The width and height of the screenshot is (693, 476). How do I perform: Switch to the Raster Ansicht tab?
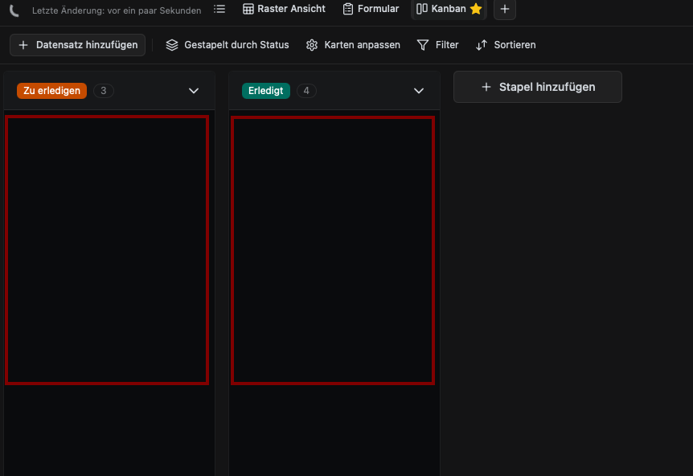(284, 9)
